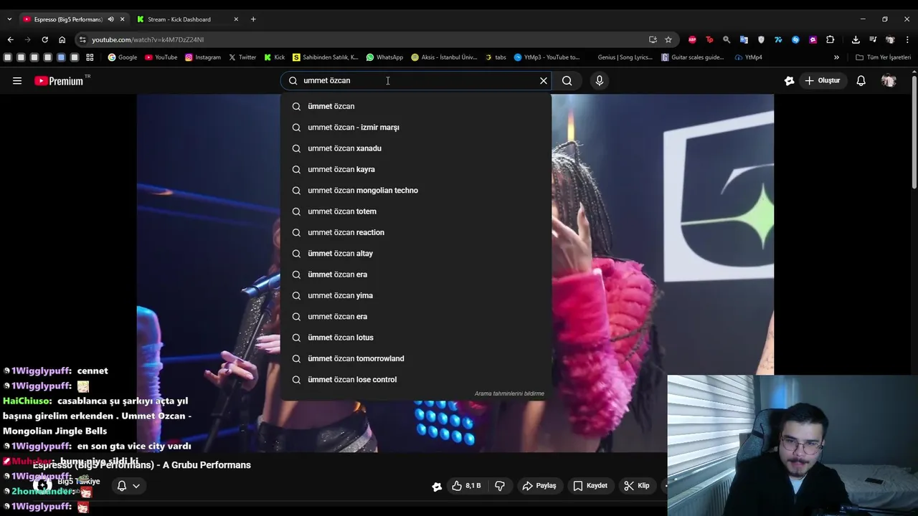The width and height of the screenshot is (918, 516).
Task: Select suggestion "ummet özcan totem"
Action: pyautogui.click(x=416, y=211)
